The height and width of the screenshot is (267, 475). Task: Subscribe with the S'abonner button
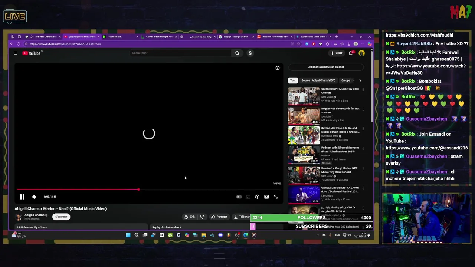coord(61,217)
